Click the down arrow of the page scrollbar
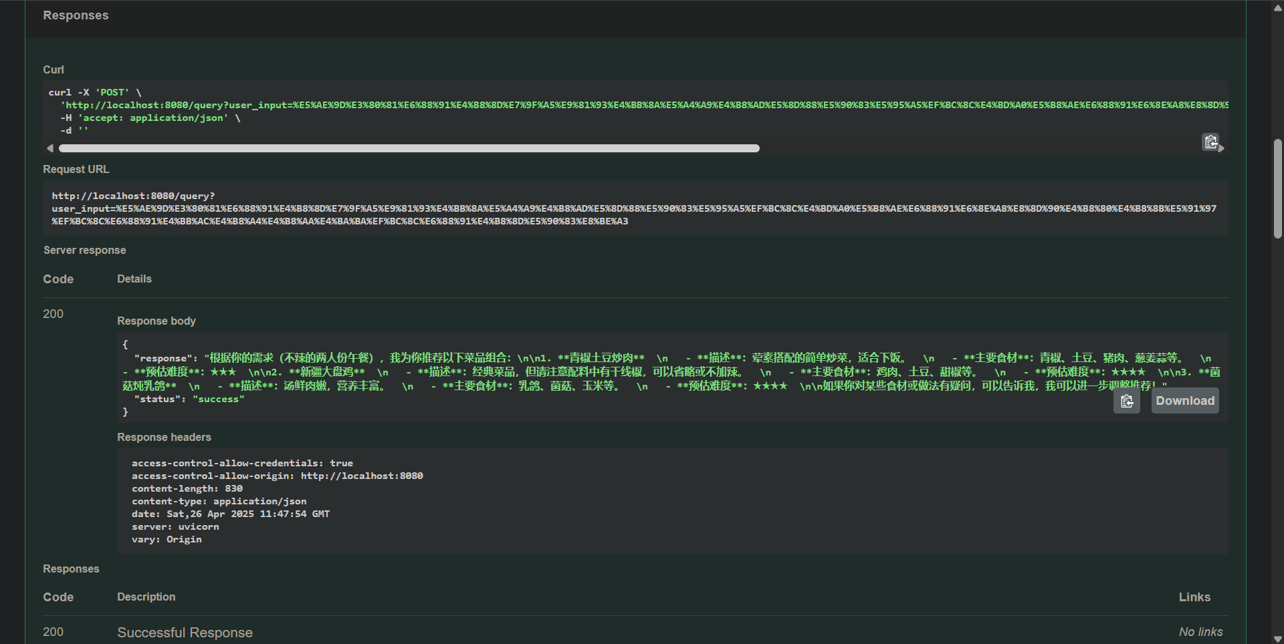This screenshot has height=644, width=1284. [x=1277, y=637]
